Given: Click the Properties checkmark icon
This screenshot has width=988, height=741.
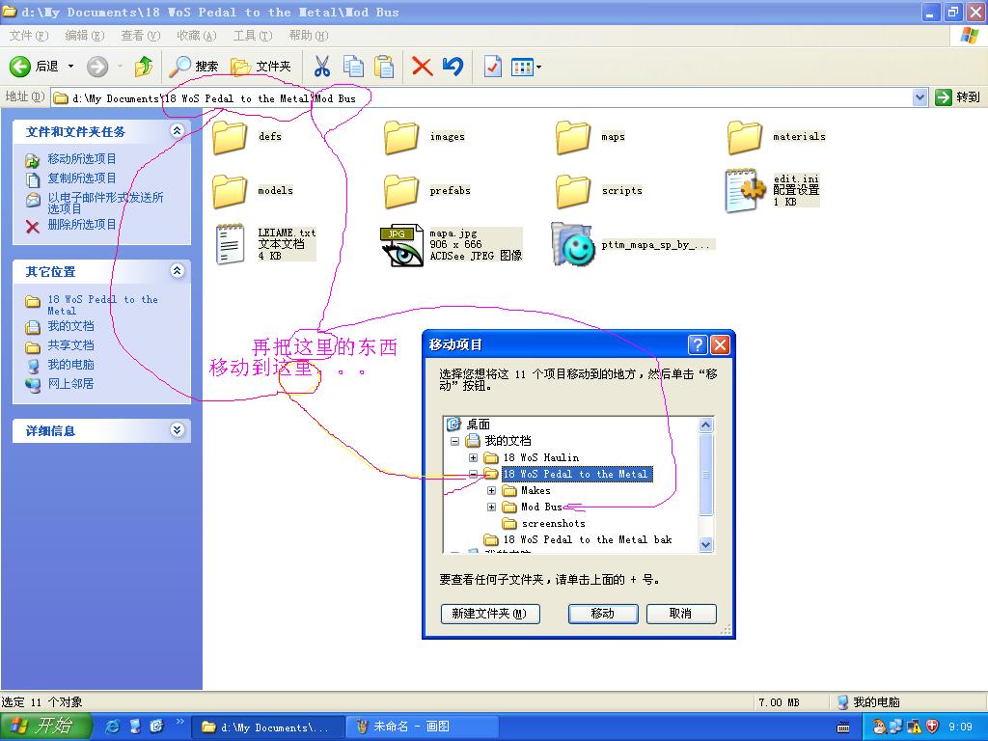Looking at the screenshot, I should click(492, 67).
